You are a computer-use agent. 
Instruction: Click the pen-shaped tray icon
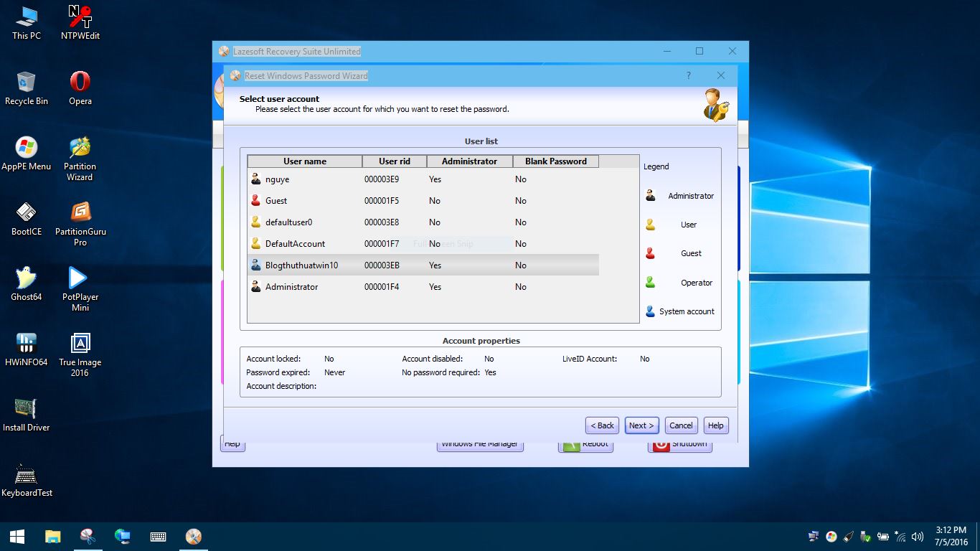pyautogui.click(x=849, y=537)
